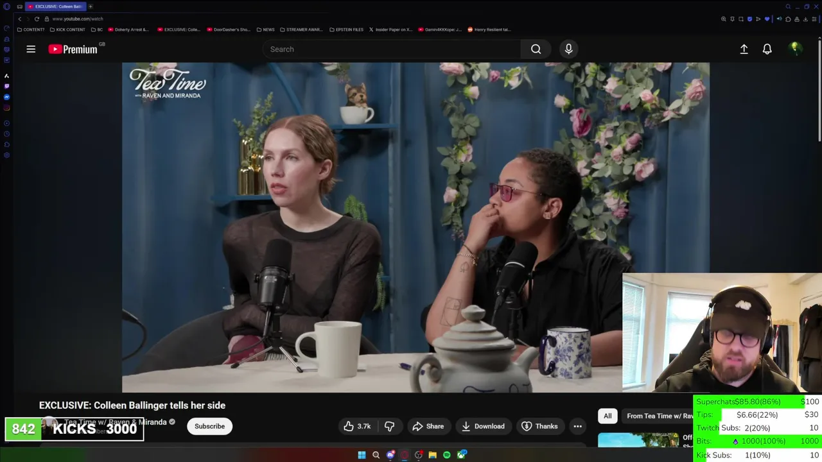Open the account avatar menu
This screenshot has height=462, width=822.
pos(795,49)
